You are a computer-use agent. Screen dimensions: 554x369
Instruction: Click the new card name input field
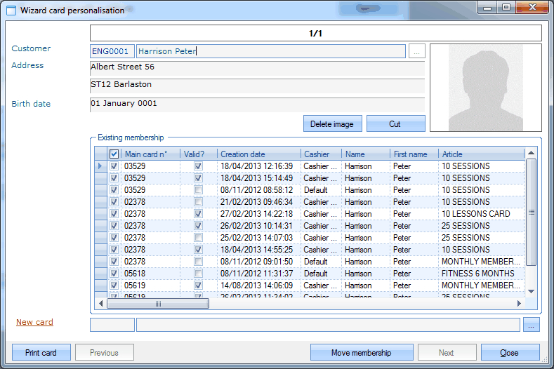point(328,325)
